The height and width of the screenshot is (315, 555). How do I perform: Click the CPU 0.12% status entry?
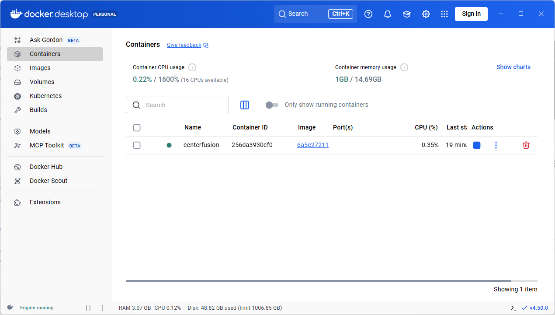pyautogui.click(x=168, y=308)
